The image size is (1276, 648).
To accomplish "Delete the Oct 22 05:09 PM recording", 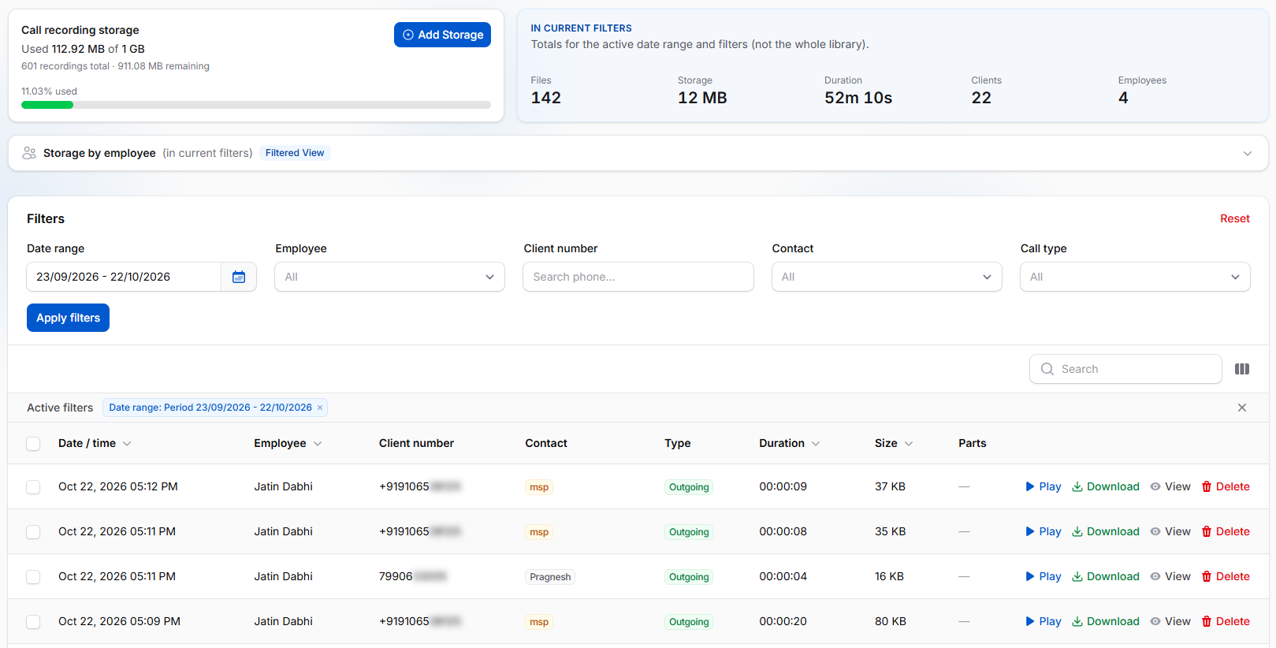I will coord(1226,621).
